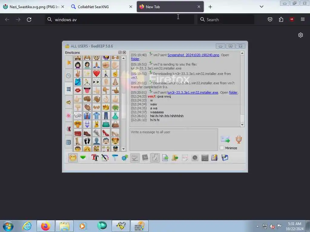The image size is (310, 232).
Task: Reload the current page
Action: pyautogui.click(x=29, y=20)
